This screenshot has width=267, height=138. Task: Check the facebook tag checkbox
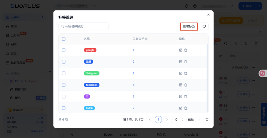[64, 85]
